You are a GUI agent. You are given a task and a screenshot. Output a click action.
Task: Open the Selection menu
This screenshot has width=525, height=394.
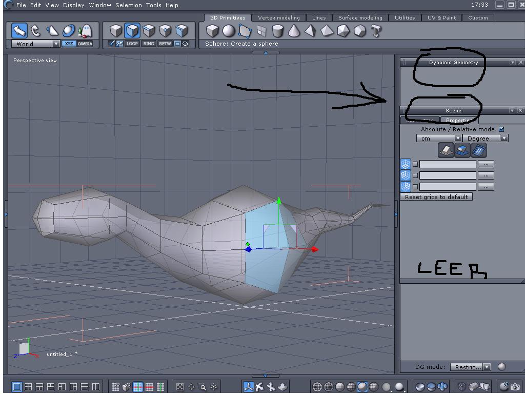pos(128,5)
